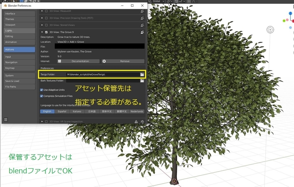Expand the 3D View: MeasureIt add-on

[x=42, y=11]
